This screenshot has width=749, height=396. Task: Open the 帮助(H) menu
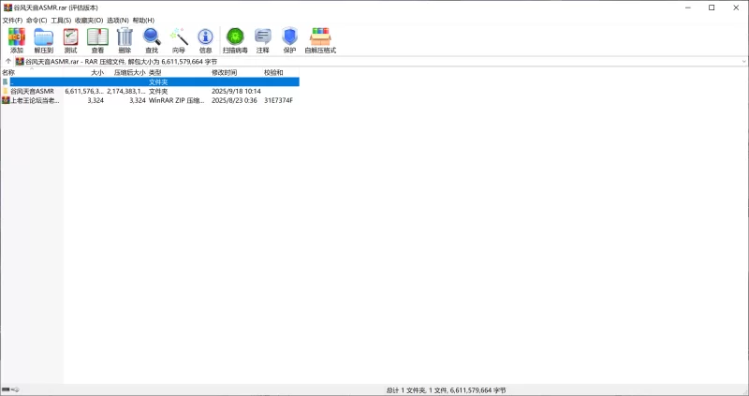(x=143, y=21)
